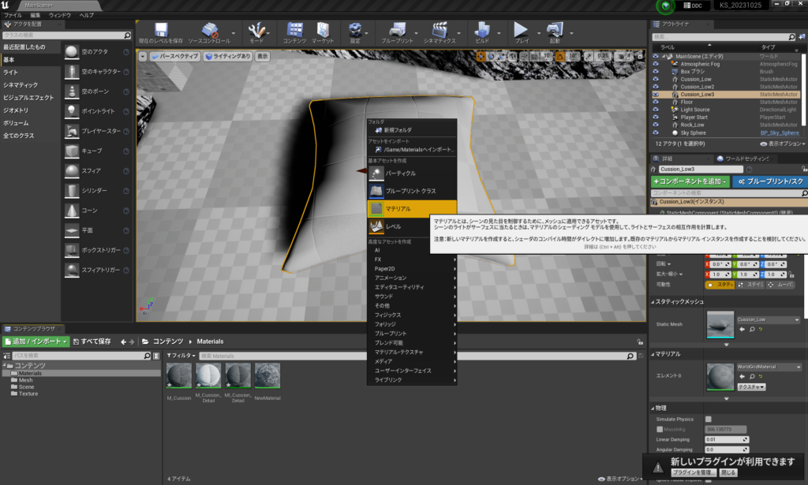Adjust the Angular Damping value field
This screenshot has height=485, width=808.
[726, 450]
